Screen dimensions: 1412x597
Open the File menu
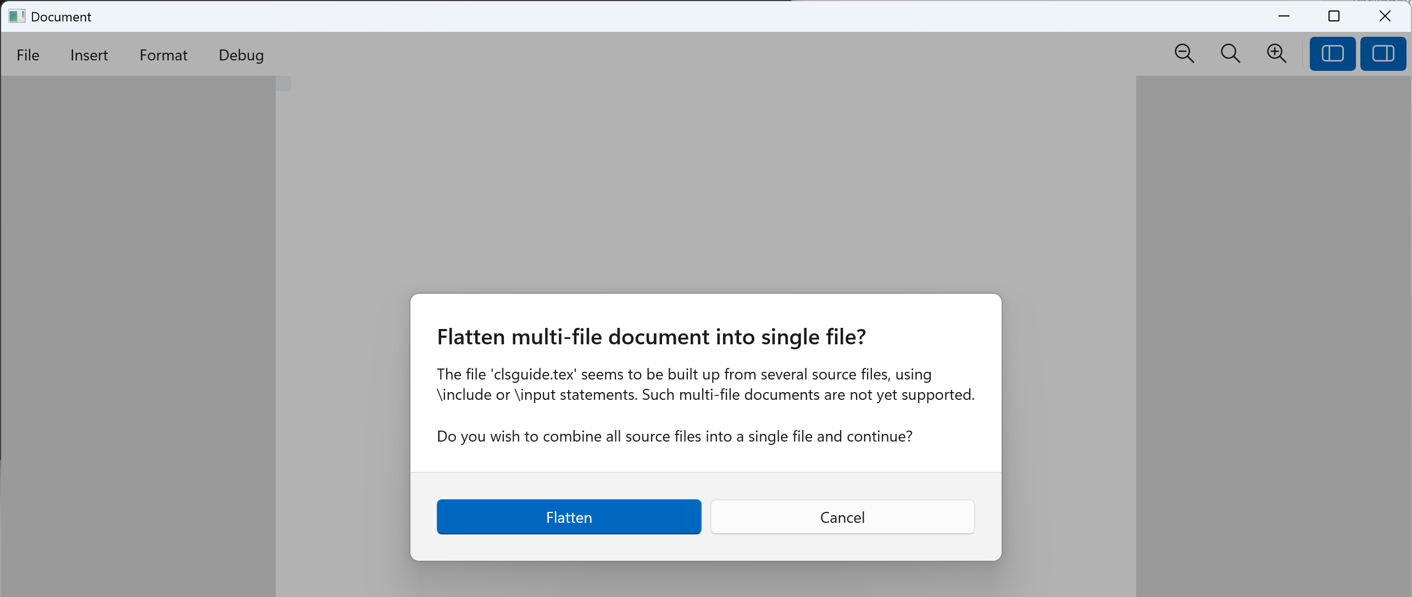28,55
